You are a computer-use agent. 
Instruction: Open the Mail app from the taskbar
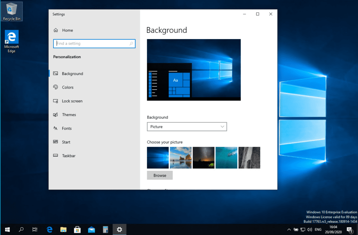pos(91,229)
